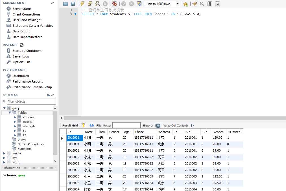Expand the t1 table

point(15,131)
